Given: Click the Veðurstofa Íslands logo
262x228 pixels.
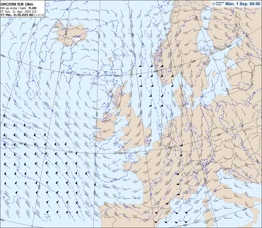Looking at the screenshot, I should pos(217,4).
